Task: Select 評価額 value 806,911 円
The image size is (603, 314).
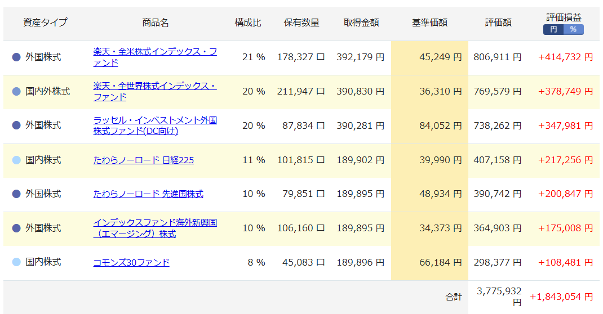Action: click(498, 57)
